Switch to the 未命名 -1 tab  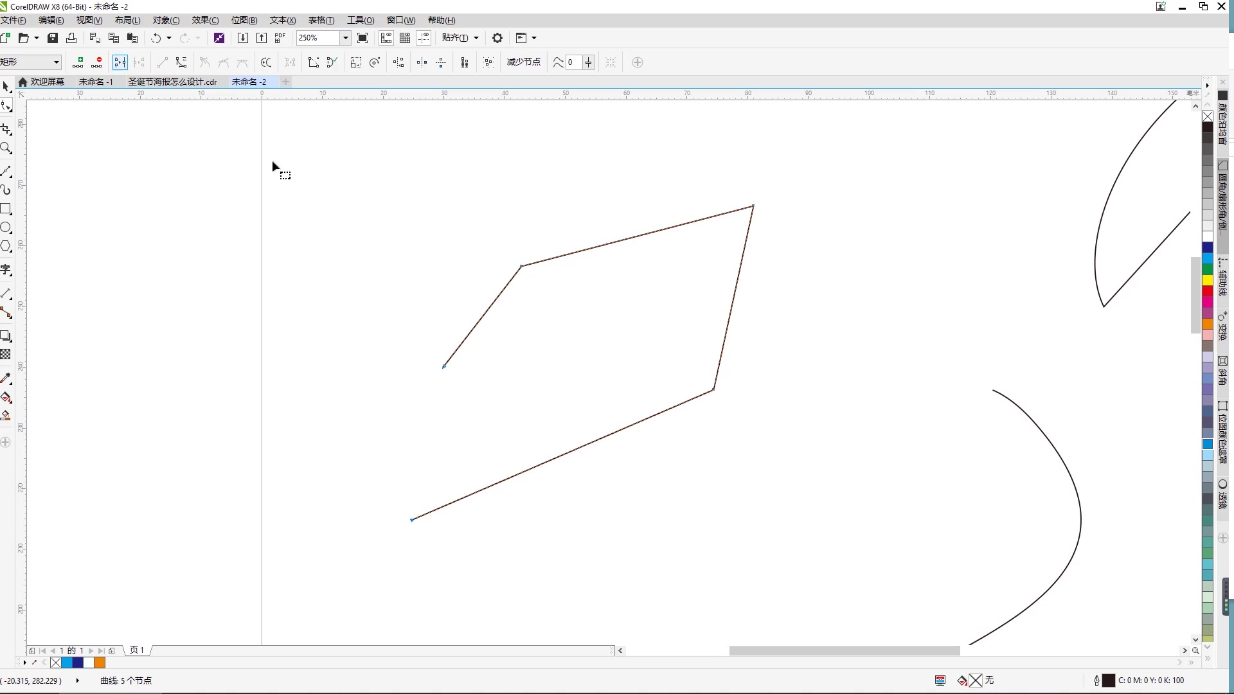tap(96, 82)
